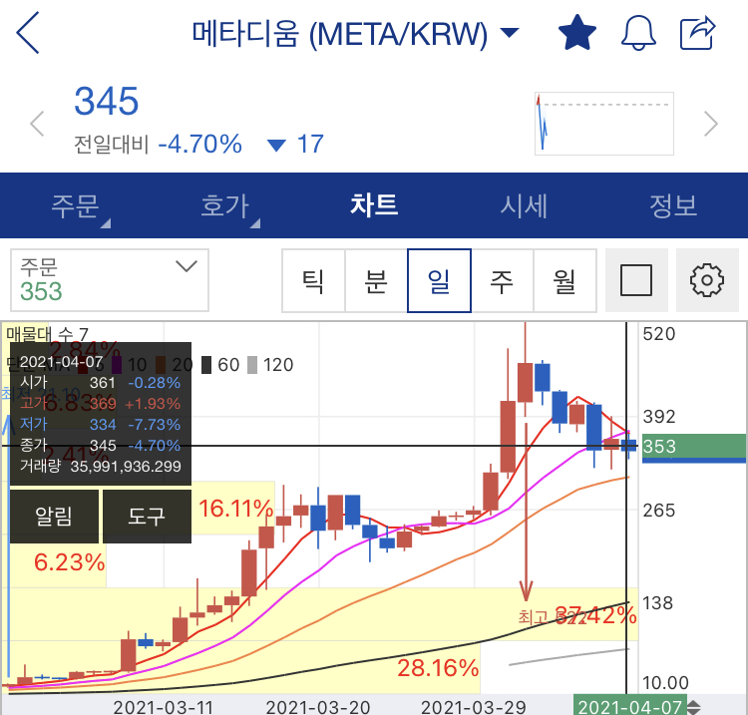The height and width of the screenshot is (715, 748).
Task: Click the current price 345
Action: [107, 101]
